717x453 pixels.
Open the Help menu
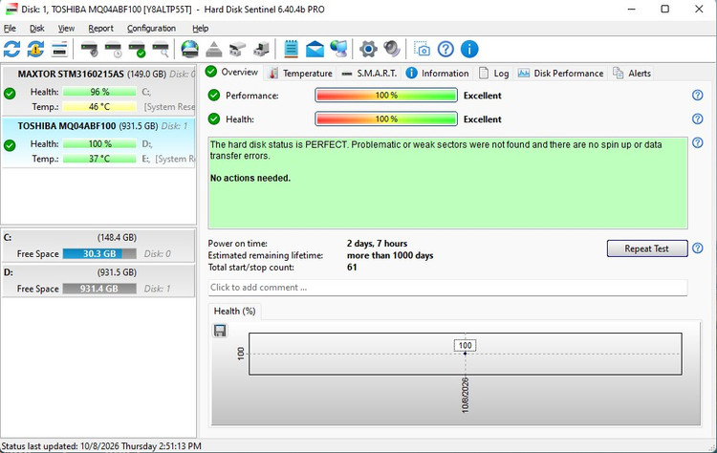[x=201, y=29]
